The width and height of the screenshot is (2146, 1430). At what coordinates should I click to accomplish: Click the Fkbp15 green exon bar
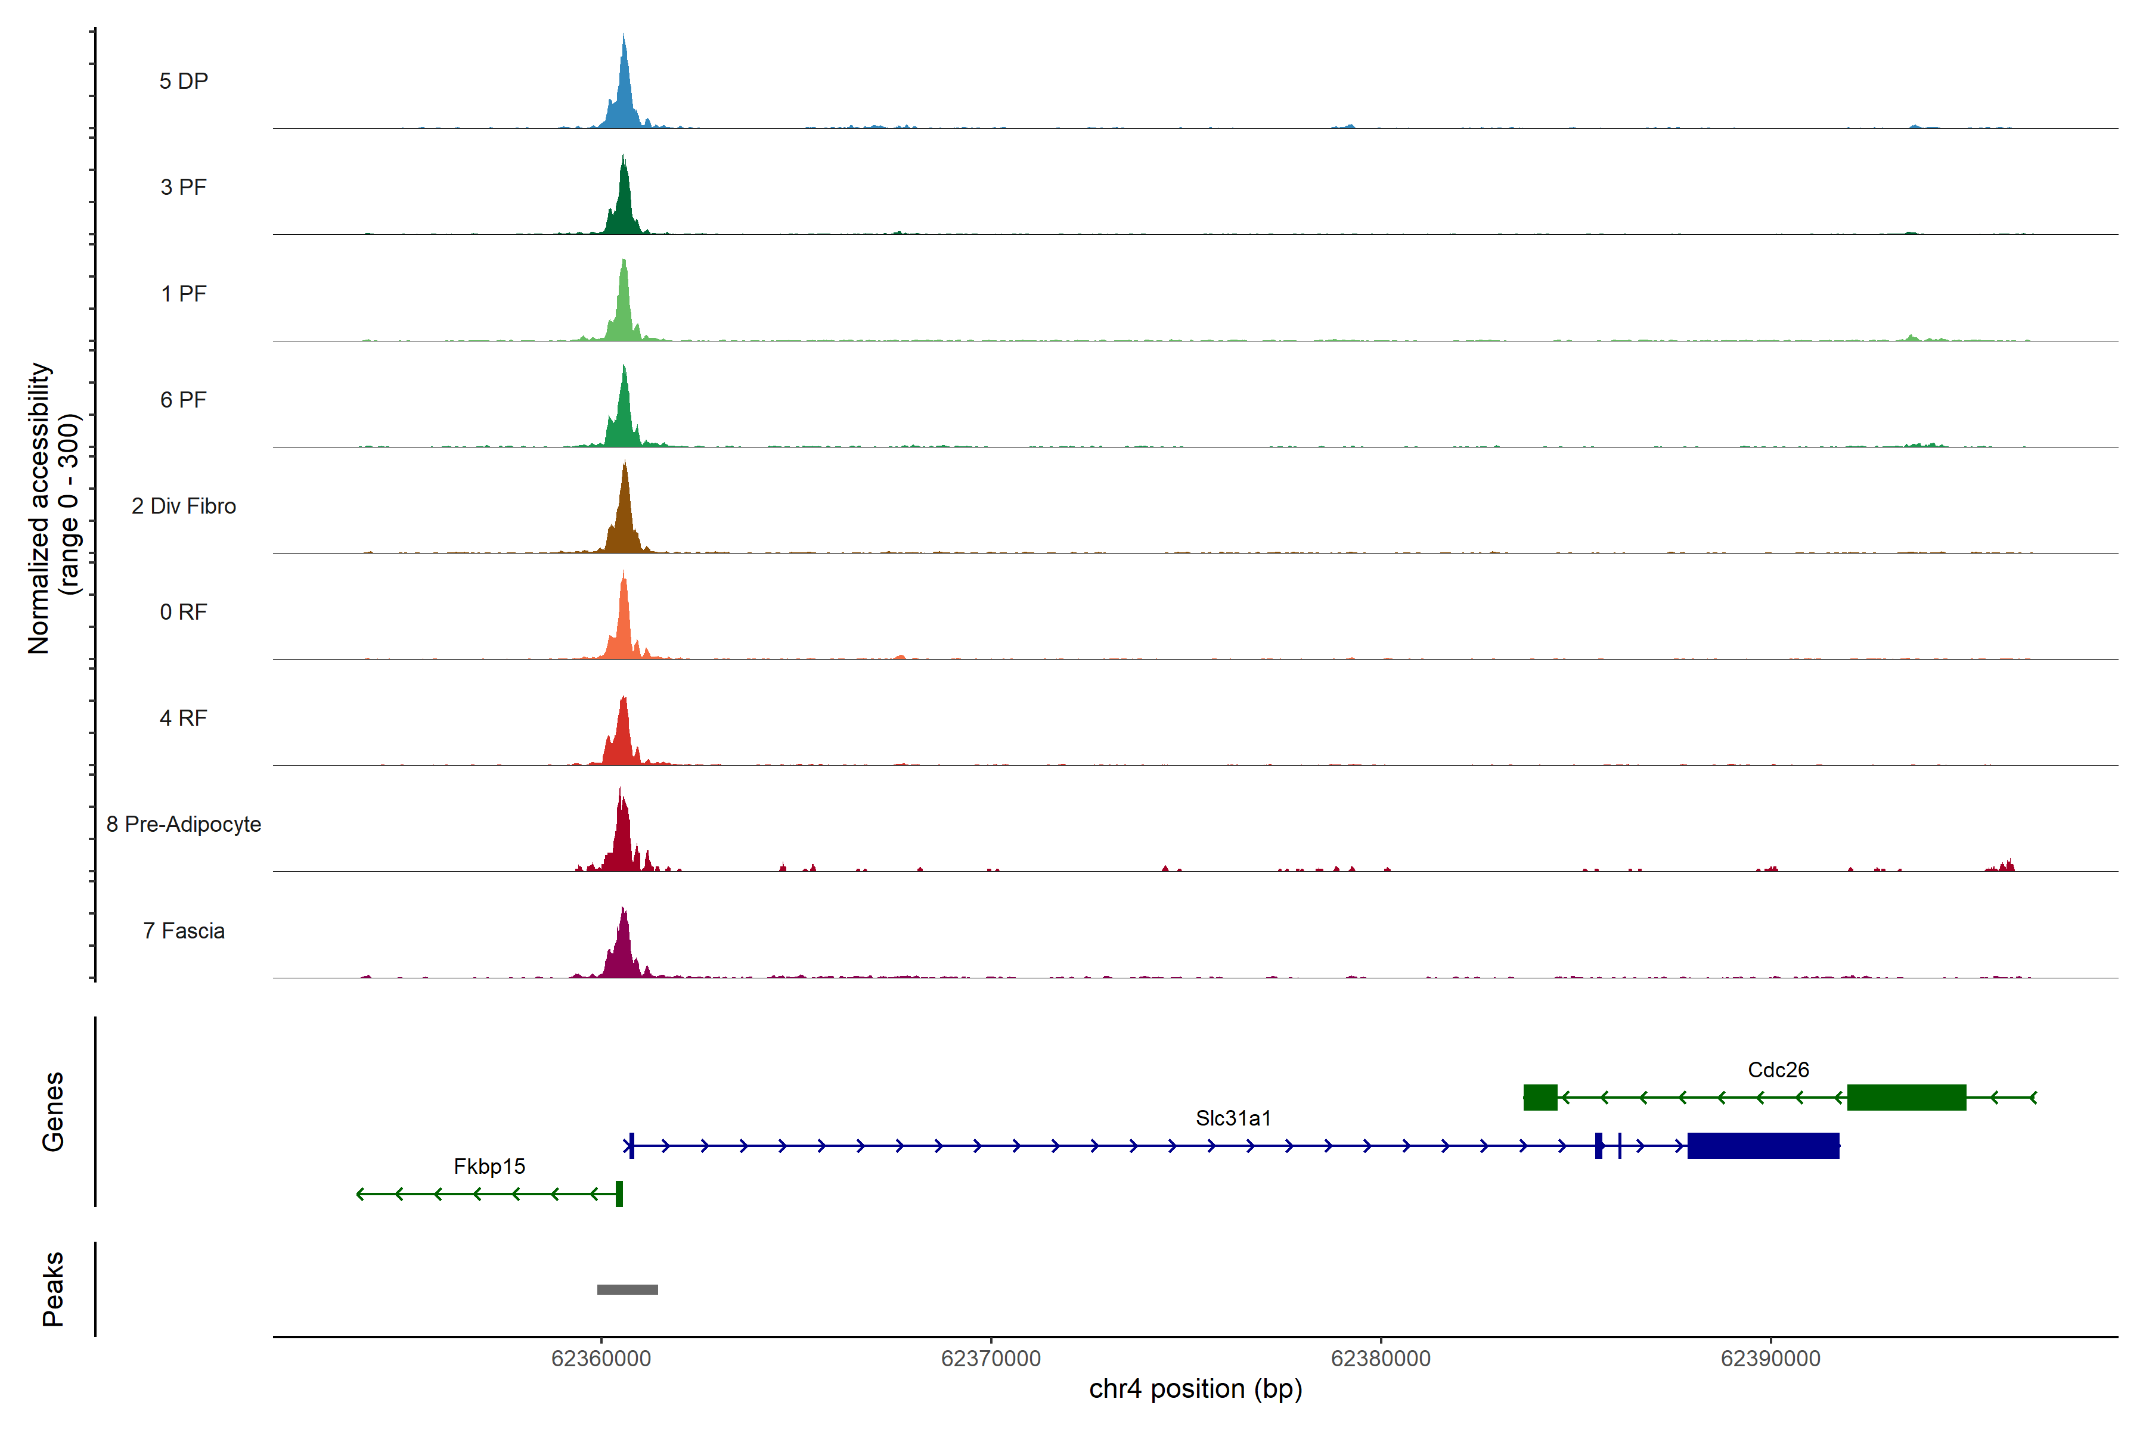click(x=619, y=1194)
